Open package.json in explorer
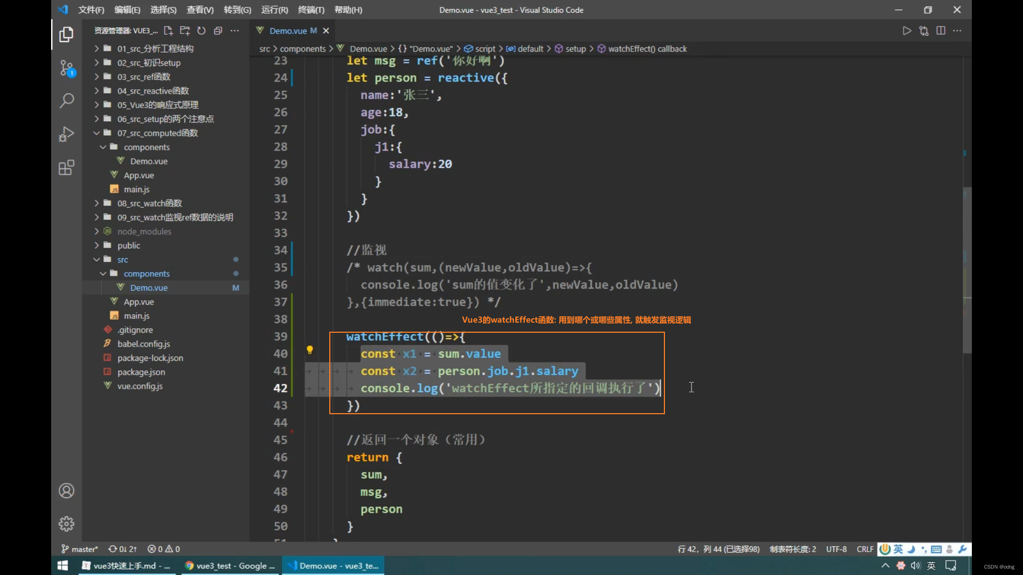1023x575 pixels. (141, 372)
